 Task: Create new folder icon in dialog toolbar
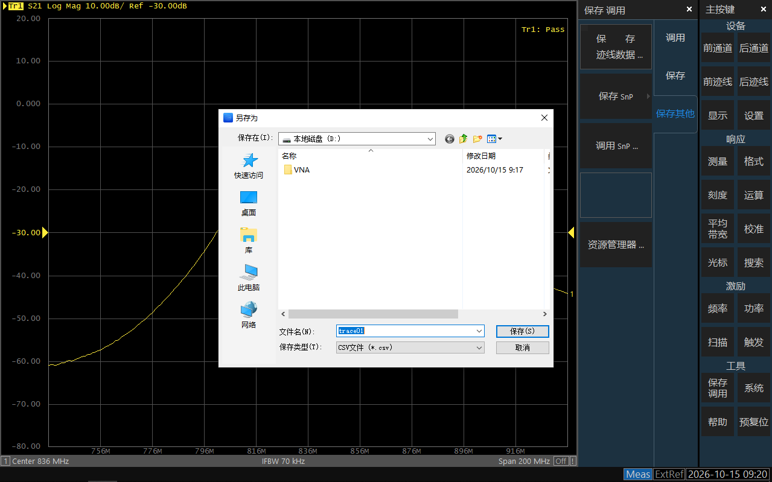click(x=477, y=139)
